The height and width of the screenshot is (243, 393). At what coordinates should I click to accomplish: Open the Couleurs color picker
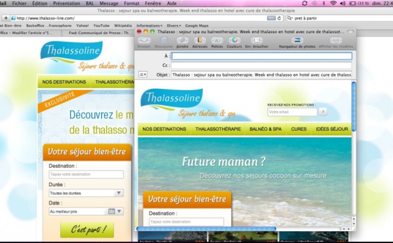pyautogui.click(x=234, y=40)
